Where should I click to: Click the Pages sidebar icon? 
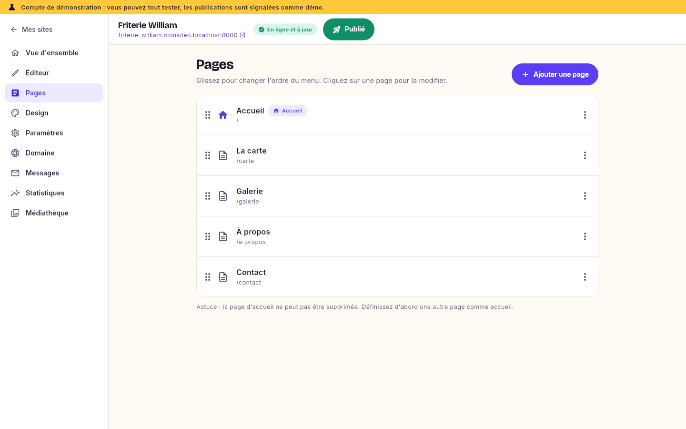point(15,93)
